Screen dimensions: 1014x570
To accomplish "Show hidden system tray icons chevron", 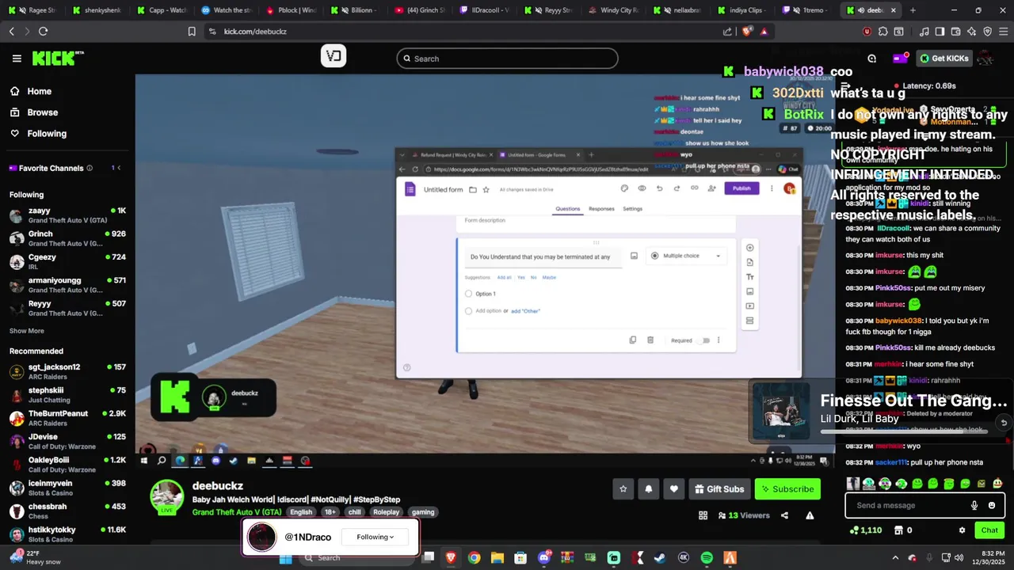I will tap(895, 558).
